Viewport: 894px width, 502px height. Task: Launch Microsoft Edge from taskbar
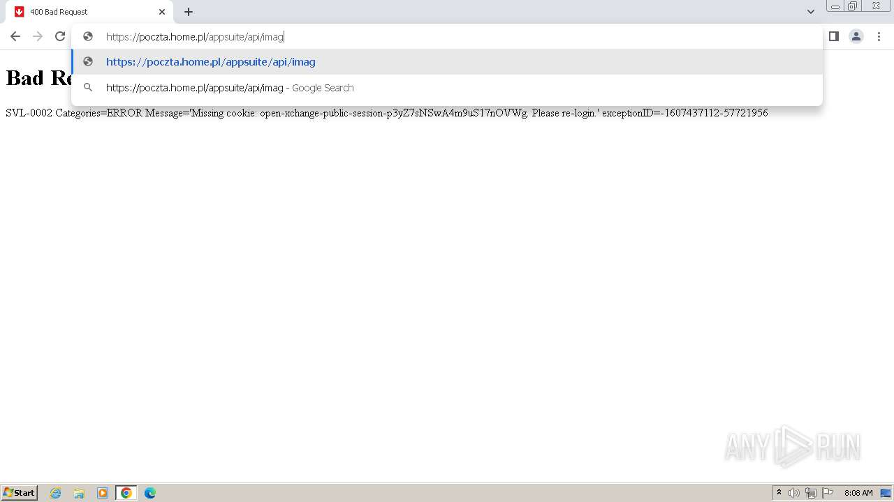click(x=150, y=493)
